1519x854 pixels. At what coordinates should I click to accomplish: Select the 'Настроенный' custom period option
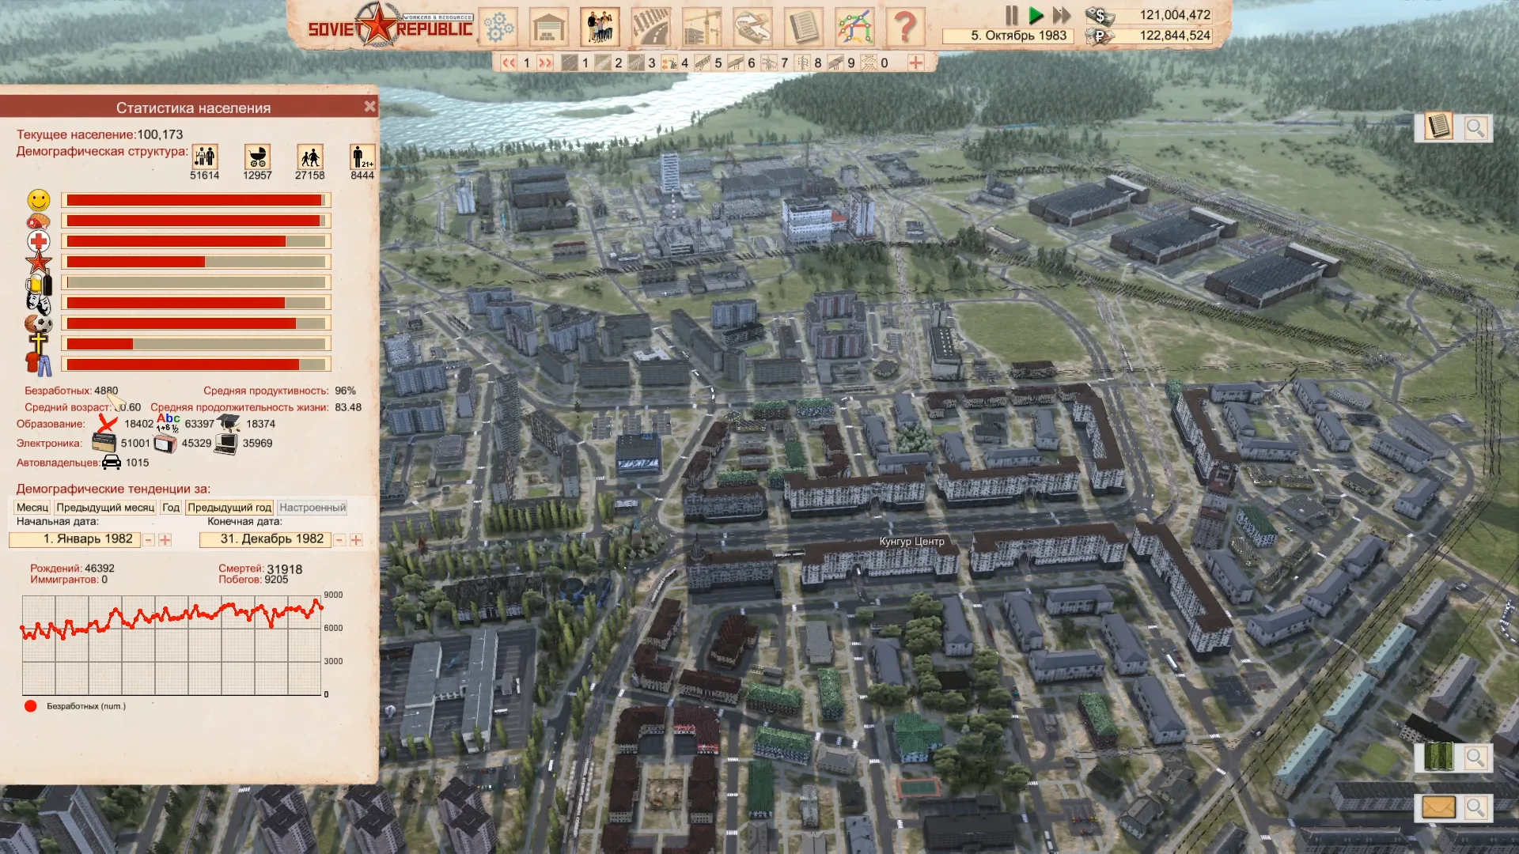click(313, 508)
